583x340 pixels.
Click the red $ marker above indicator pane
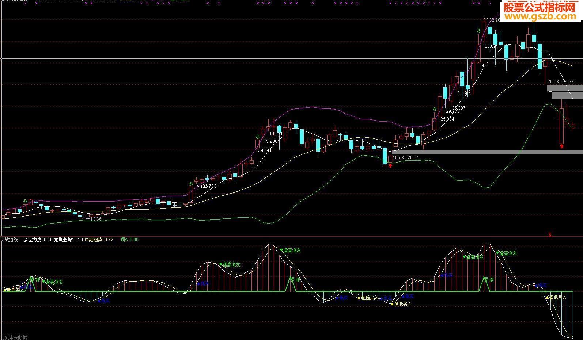tap(550, 234)
